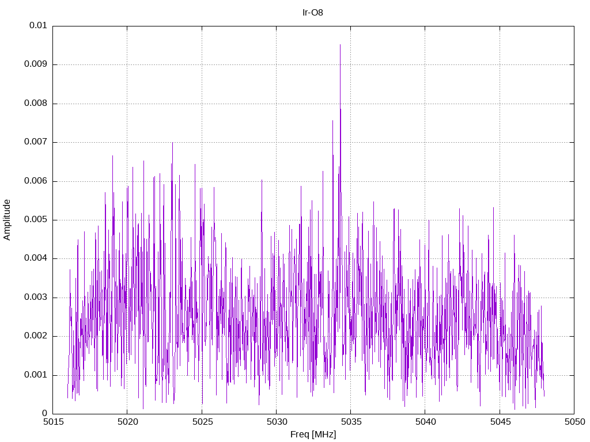Click the 5045 x-axis tick label

click(x=500, y=422)
